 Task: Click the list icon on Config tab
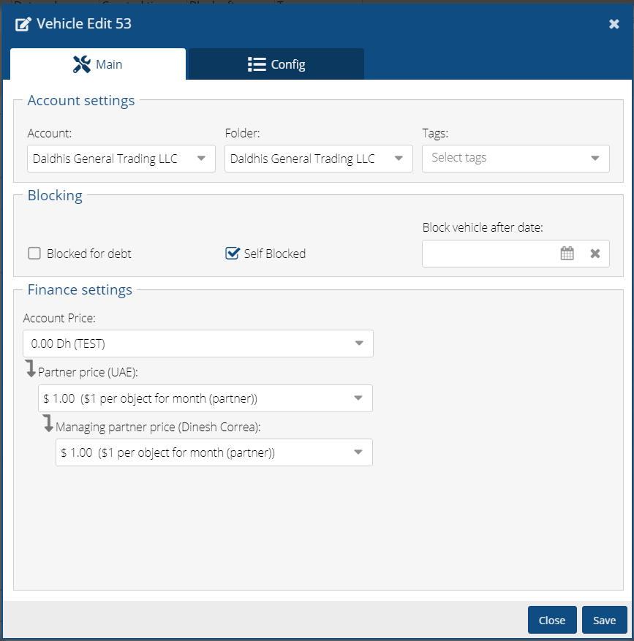click(257, 64)
